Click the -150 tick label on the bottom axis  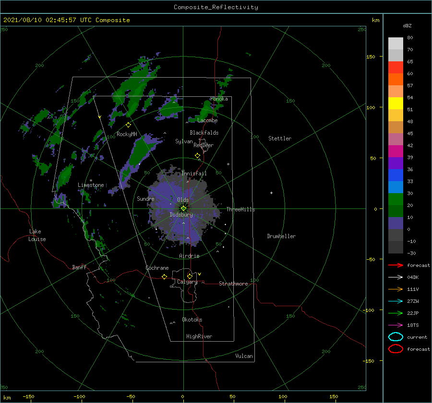click(x=28, y=396)
